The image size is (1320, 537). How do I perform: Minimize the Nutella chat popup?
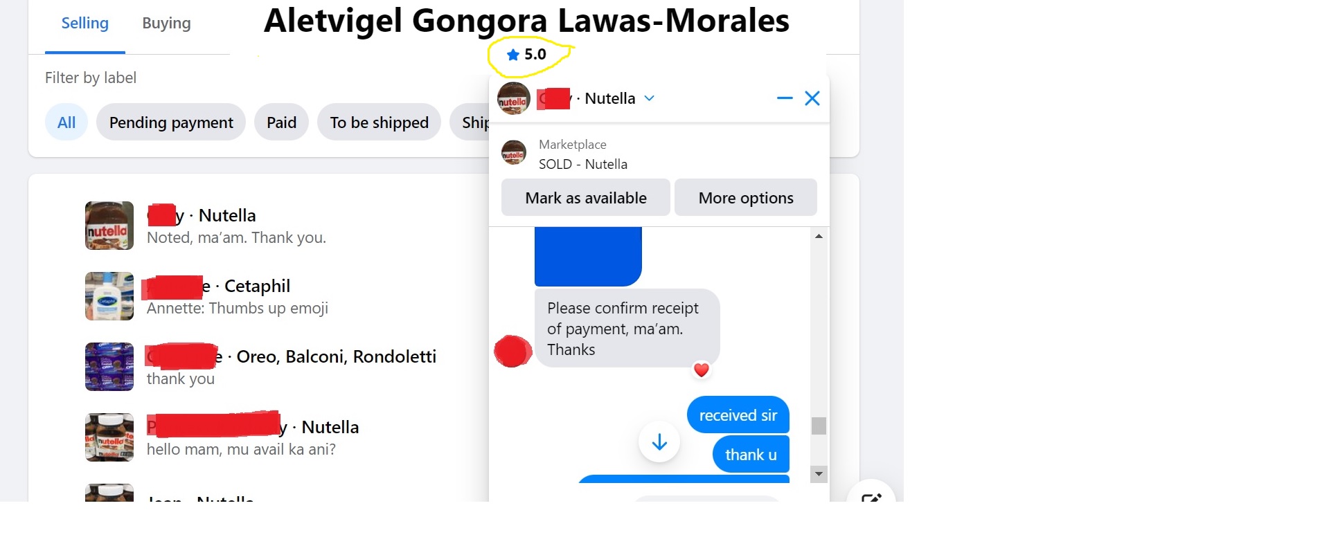[785, 98]
